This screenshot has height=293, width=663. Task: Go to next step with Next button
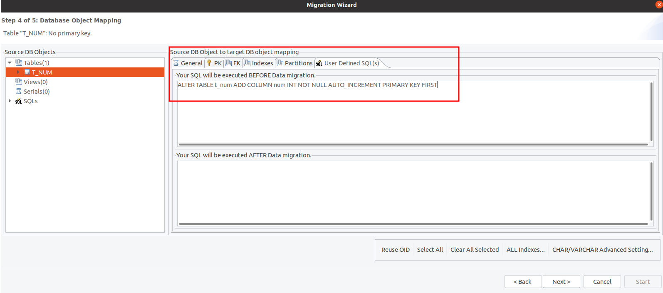[x=561, y=282]
